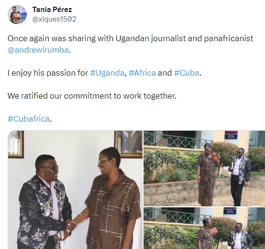Open the top-right garden photo
The height and width of the screenshot is (249, 265).
pos(204,168)
